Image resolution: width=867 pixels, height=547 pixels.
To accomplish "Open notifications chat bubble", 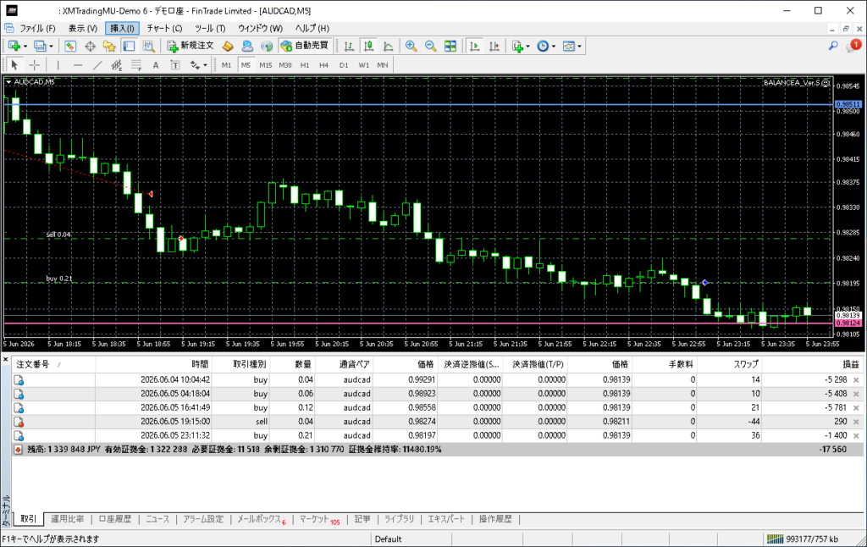I will 853,46.
